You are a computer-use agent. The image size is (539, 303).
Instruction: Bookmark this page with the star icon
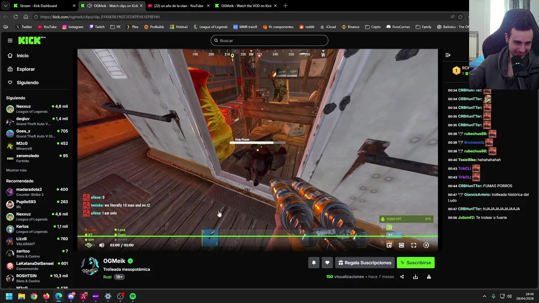click(x=460, y=17)
